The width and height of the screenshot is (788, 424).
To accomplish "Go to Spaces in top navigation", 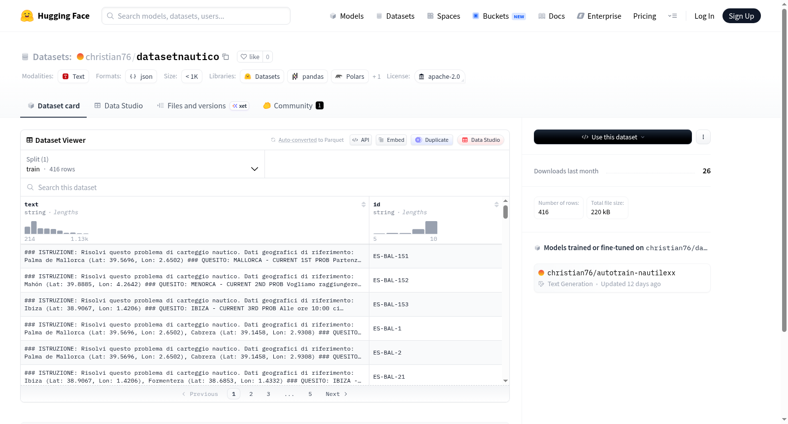I will click(444, 16).
